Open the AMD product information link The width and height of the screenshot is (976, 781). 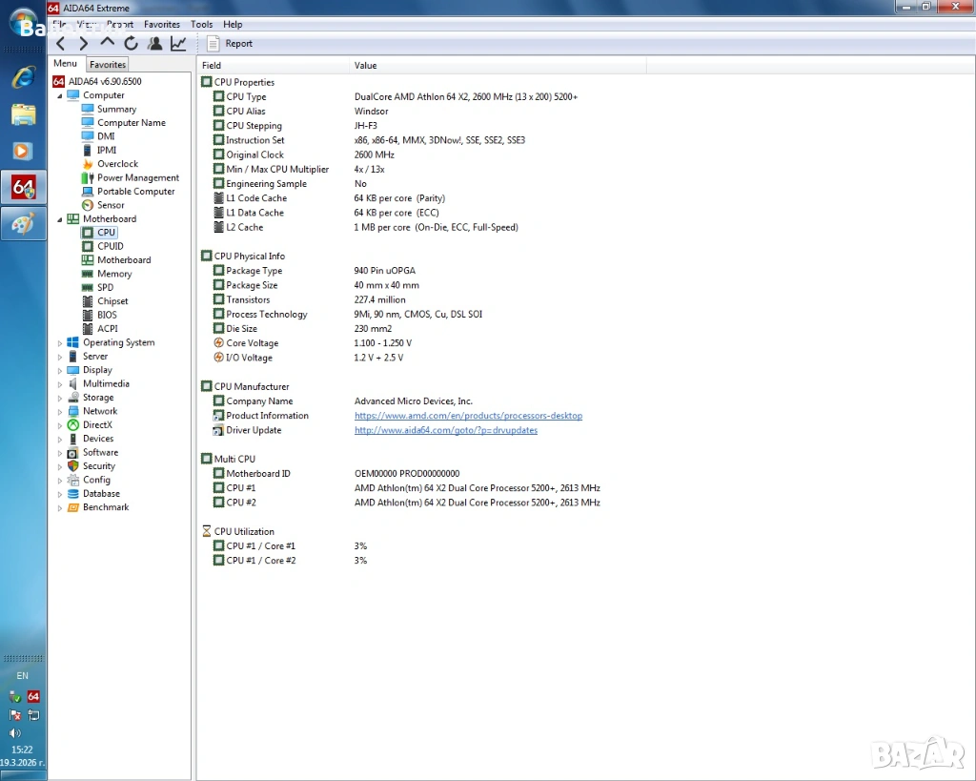(468, 416)
